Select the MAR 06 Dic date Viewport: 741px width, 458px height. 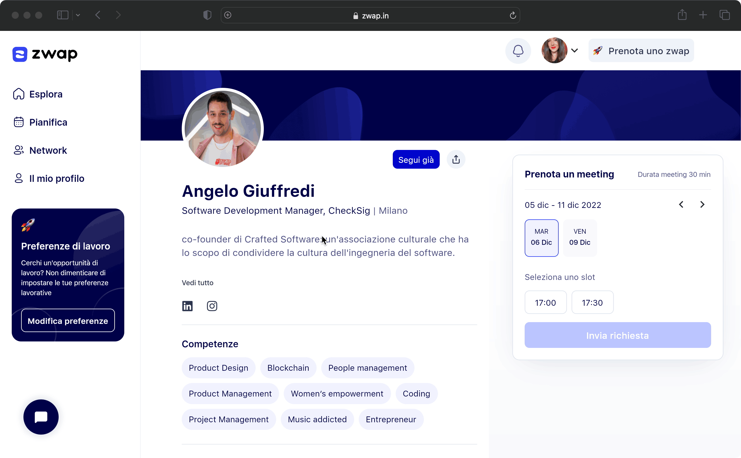coord(541,238)
